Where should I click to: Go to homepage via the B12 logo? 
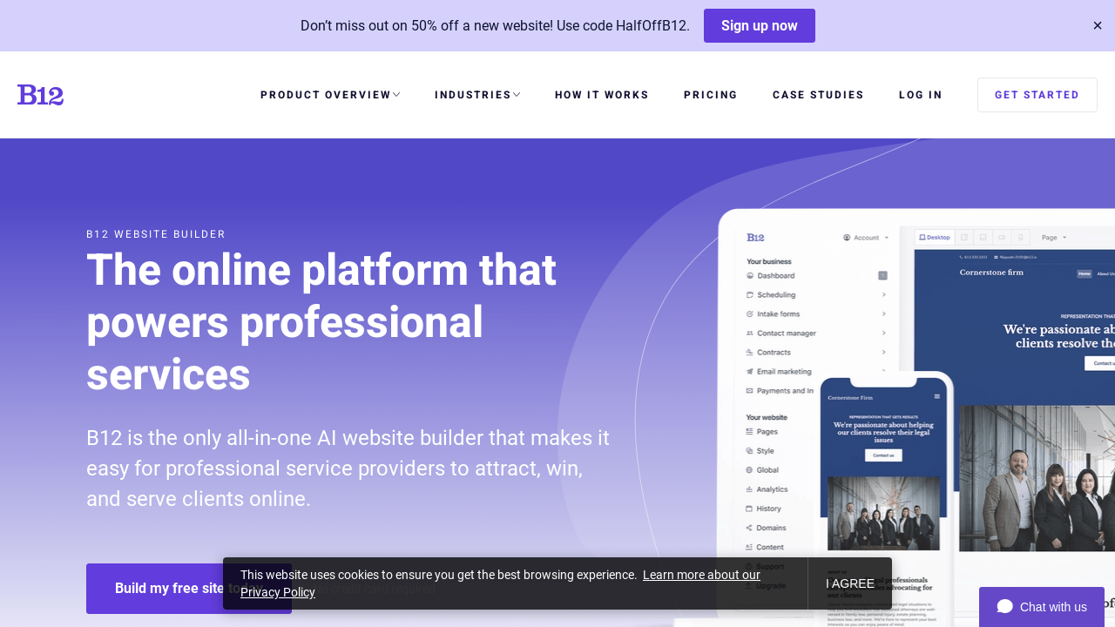point(40,95)
